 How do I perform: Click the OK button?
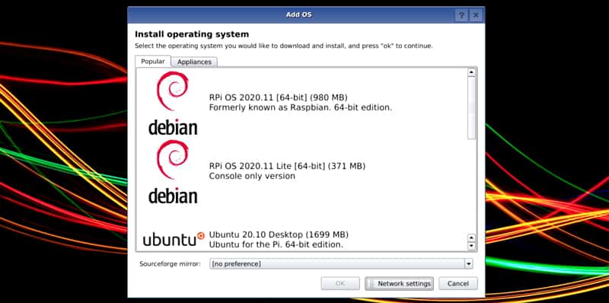point(340,283)
